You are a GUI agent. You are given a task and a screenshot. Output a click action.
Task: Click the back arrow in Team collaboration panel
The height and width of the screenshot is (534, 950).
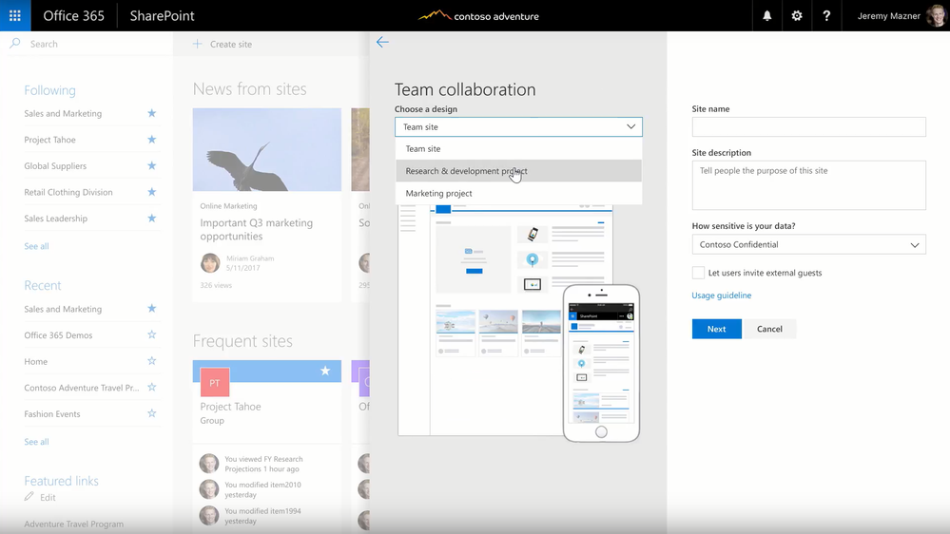382,43
